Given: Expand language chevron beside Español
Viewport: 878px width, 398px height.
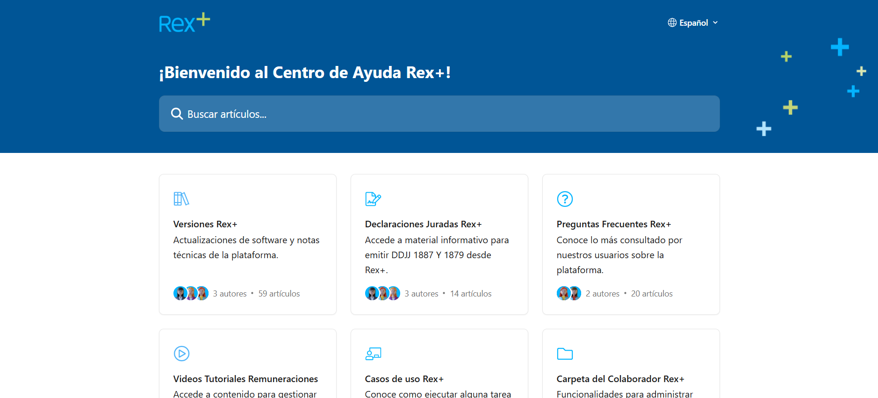Looking at the screenshot, I should click(715, 23).
